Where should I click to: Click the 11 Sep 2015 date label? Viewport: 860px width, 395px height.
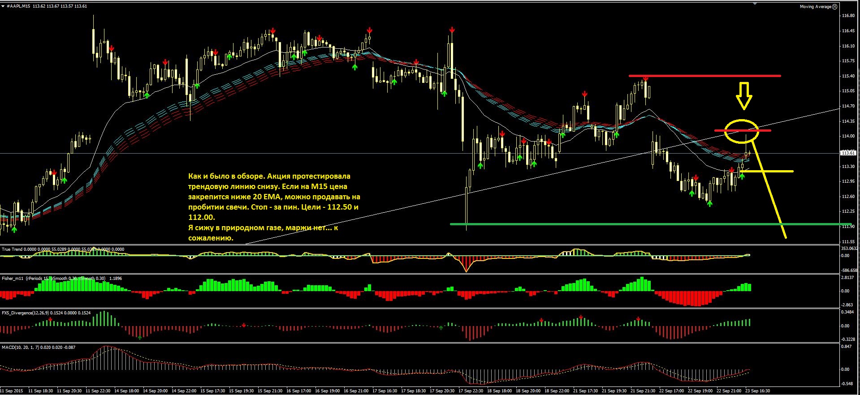(x=12, y=391)
